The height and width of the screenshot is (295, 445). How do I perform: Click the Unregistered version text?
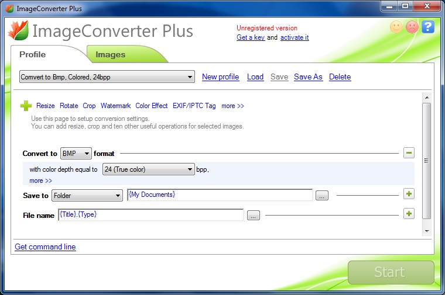pos(267,28)
